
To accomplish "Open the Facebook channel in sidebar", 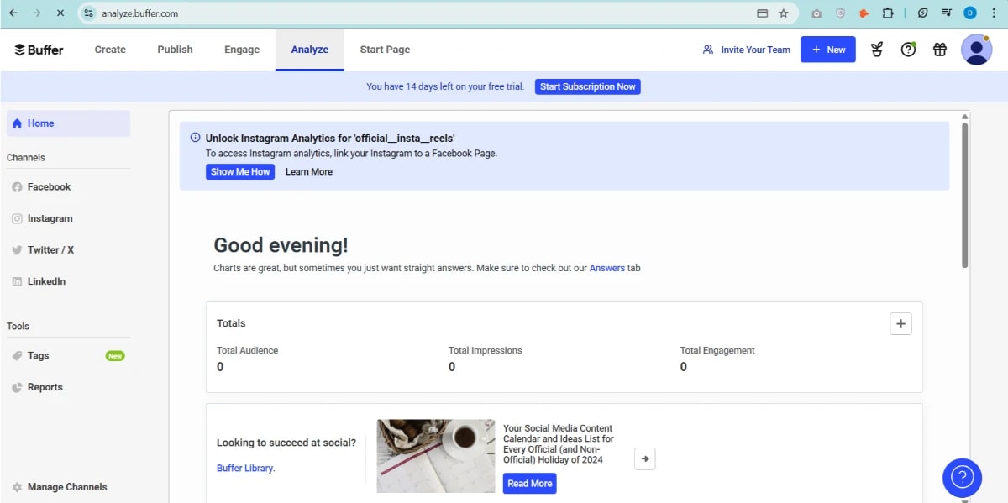I will pyautogui.click(x=48, y=186).
